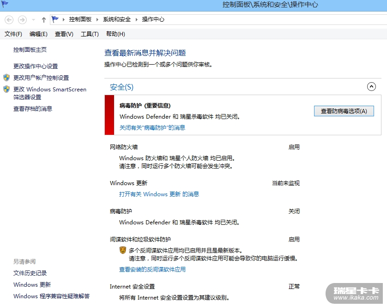Open Windows 更新 link in sidebar
The height and width of the screenshot is (307, 387).
tap(32, 285)
